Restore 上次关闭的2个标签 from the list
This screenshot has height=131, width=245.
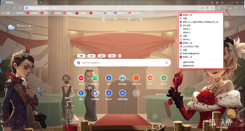point(201,47)
